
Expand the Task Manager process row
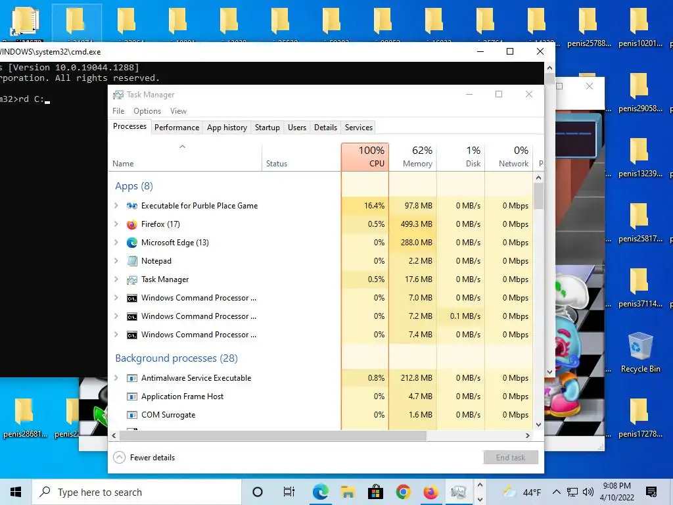coord(116,279)
